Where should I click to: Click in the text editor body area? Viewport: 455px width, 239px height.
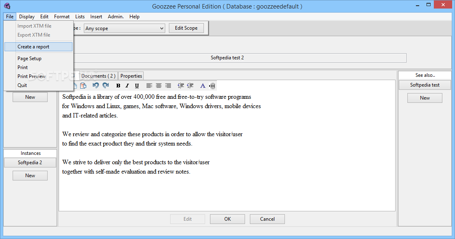(227, 151)
